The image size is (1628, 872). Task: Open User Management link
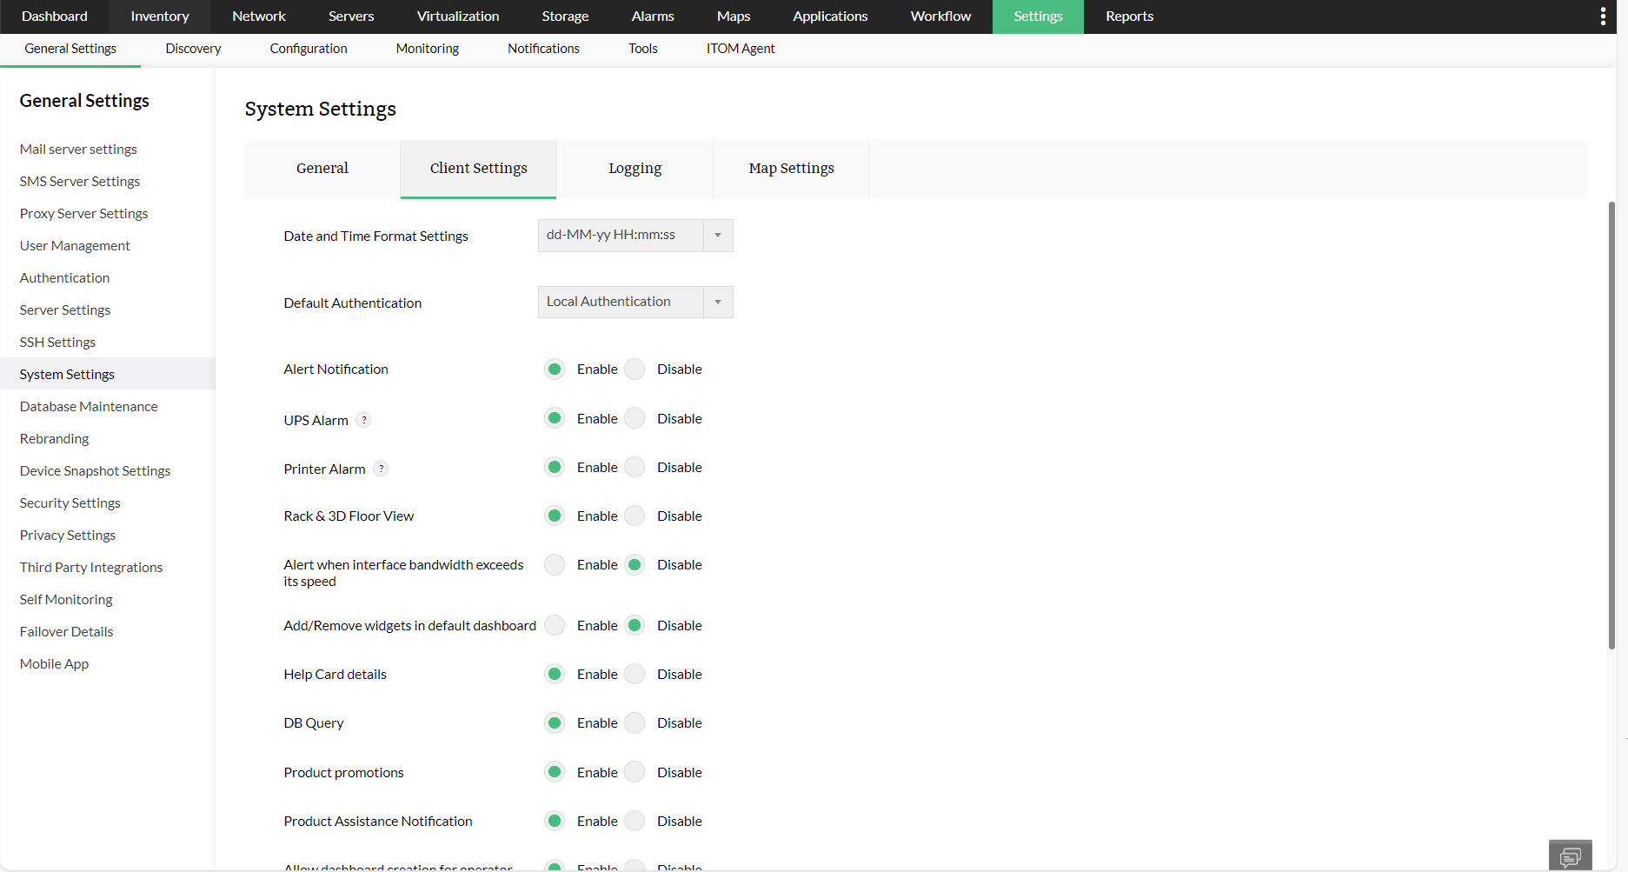click(x=75, y=246)
